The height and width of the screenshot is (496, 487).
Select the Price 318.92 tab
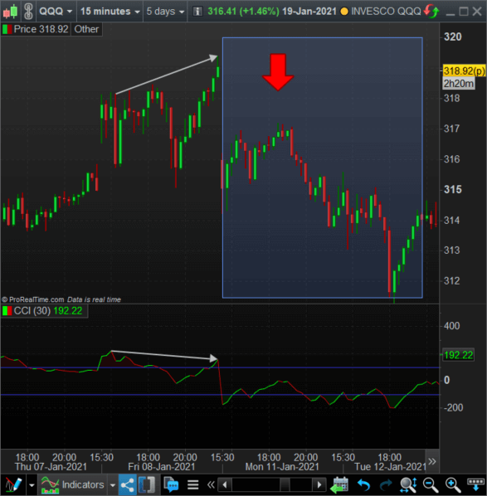point(36,29)
